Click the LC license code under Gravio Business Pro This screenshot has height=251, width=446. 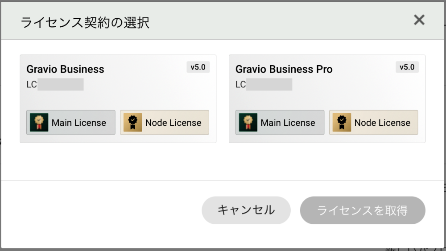(264, 84)
